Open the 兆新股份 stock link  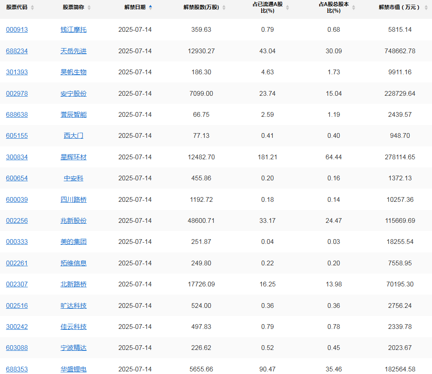(x=73, y=221)
